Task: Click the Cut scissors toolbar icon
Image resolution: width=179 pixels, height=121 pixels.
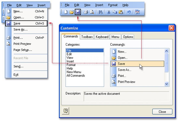Action: coord(109,12)
